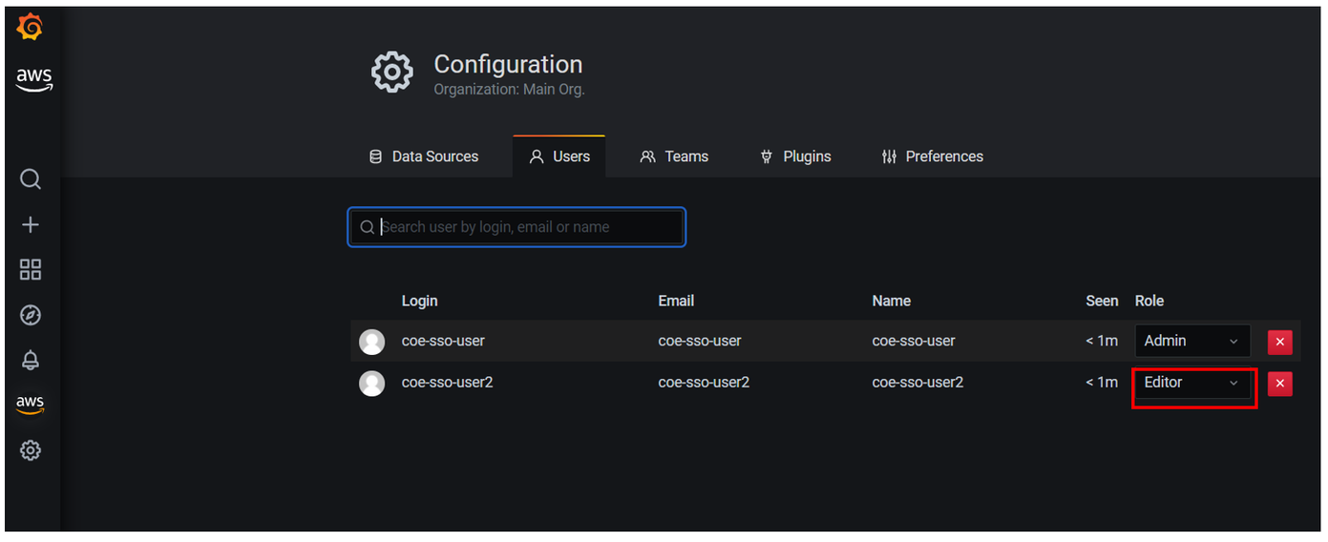Open the Alerting bell icon
The image size is (1328, 542).
[31, 360]
